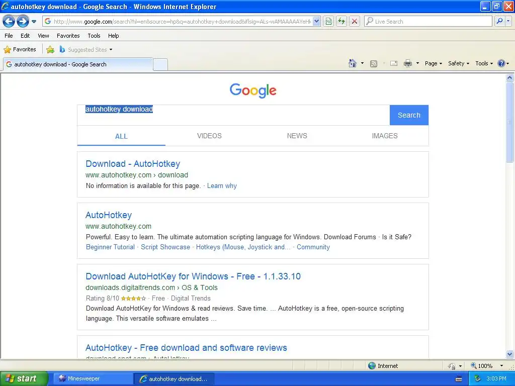Click the Read Mail icon
The width and height of the screenshot is (515, 386).
pos(394,63)
